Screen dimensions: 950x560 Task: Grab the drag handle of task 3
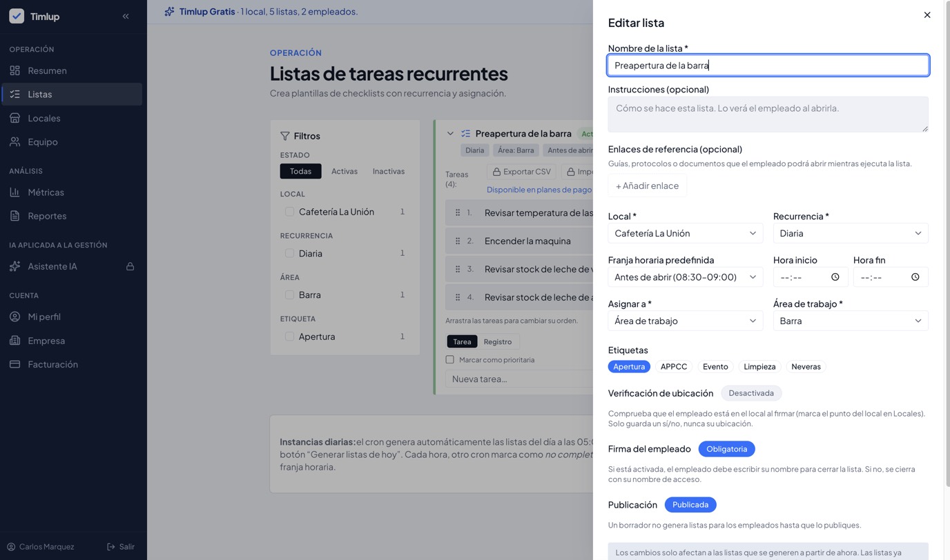point(458,269)
